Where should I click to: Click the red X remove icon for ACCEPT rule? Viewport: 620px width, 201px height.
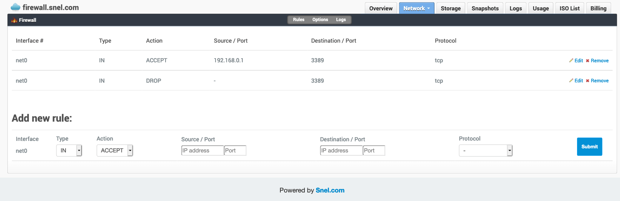[587, 61]
